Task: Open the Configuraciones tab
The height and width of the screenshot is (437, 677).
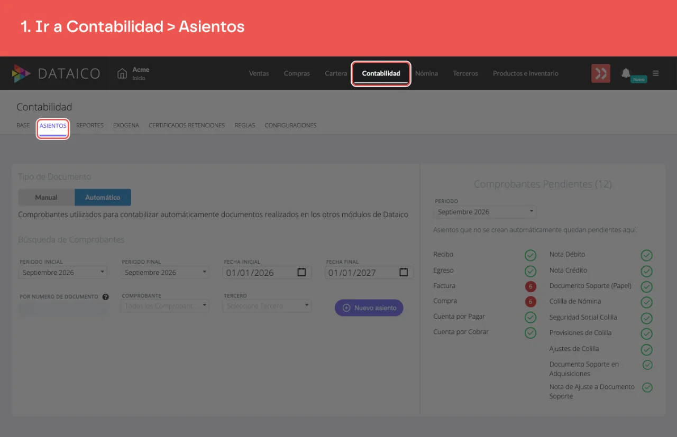Action: 290,126
